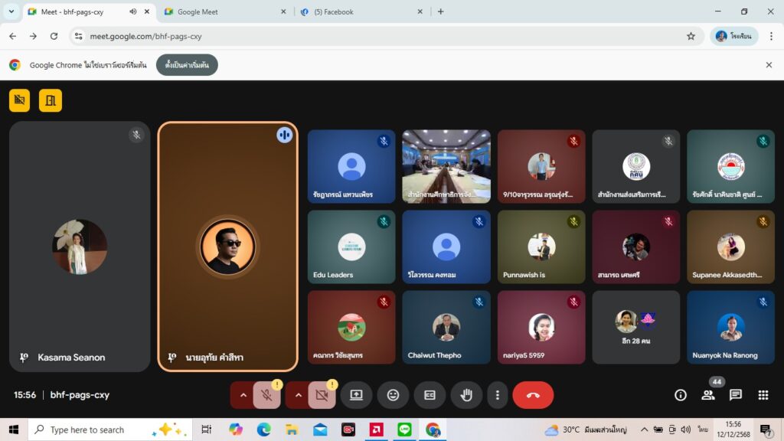
Task: Toggle the turned-off camera button
Action: coord(322,395)
